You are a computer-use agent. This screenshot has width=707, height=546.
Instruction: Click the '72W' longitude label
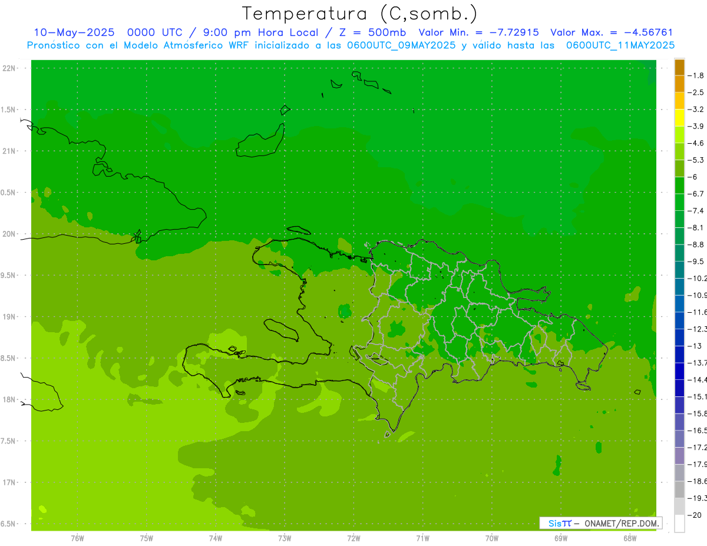pyautogui.click(x=353, y=538)
